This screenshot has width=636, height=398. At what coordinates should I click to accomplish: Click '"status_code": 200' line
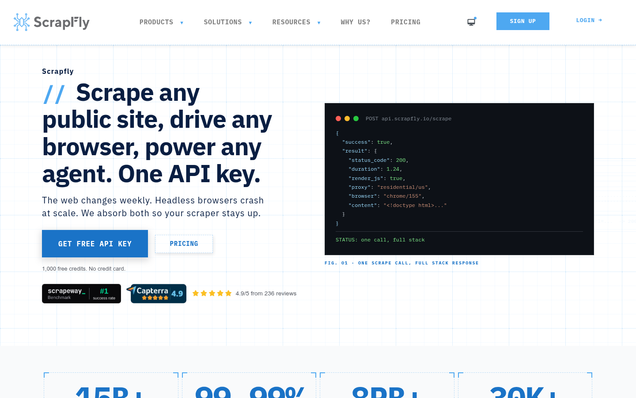pos(379,160)
